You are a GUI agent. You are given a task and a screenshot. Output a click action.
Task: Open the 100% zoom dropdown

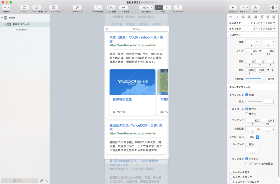click(146, 7)
